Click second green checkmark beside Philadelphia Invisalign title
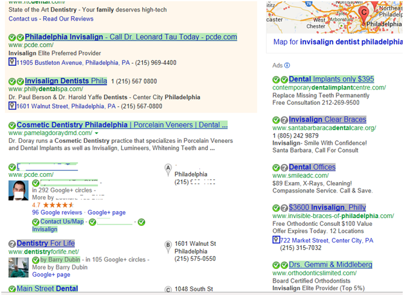404x296 pixels. 21,37
